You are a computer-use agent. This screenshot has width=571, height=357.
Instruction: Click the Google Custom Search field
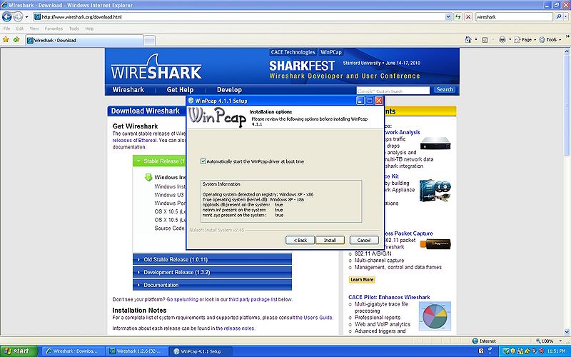[393, 91]
